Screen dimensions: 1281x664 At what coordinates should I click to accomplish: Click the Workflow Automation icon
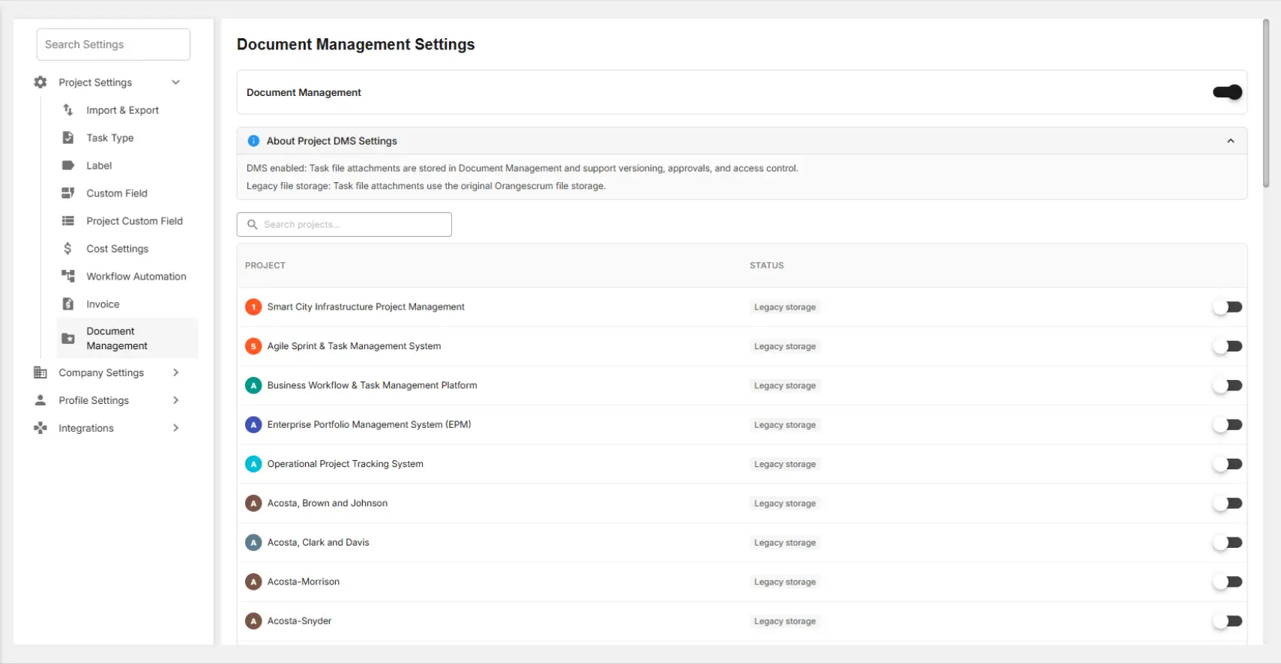pyautogui.click(x=68, y=277)
